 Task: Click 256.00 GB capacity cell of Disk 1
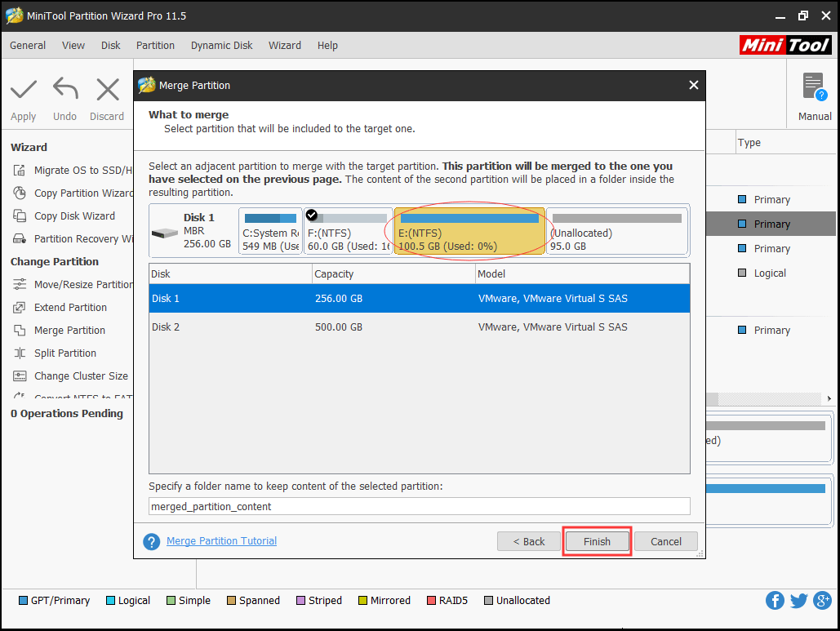pos(339,299)
